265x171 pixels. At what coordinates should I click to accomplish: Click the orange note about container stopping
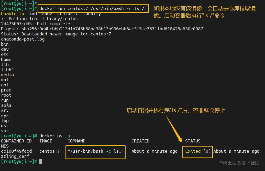tap(176, 110)
